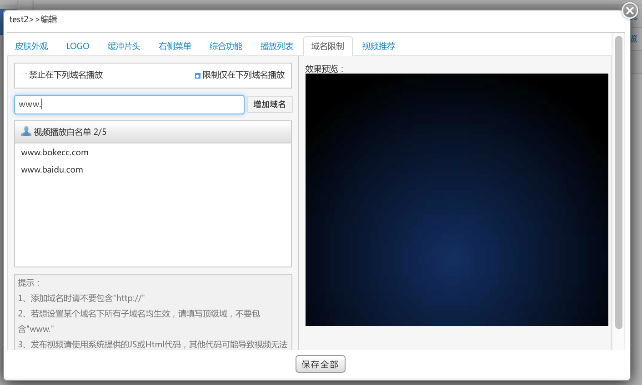Click the 增加域名 button
The height and width of the screenshot is (385, 642).
tap(270, 104)
